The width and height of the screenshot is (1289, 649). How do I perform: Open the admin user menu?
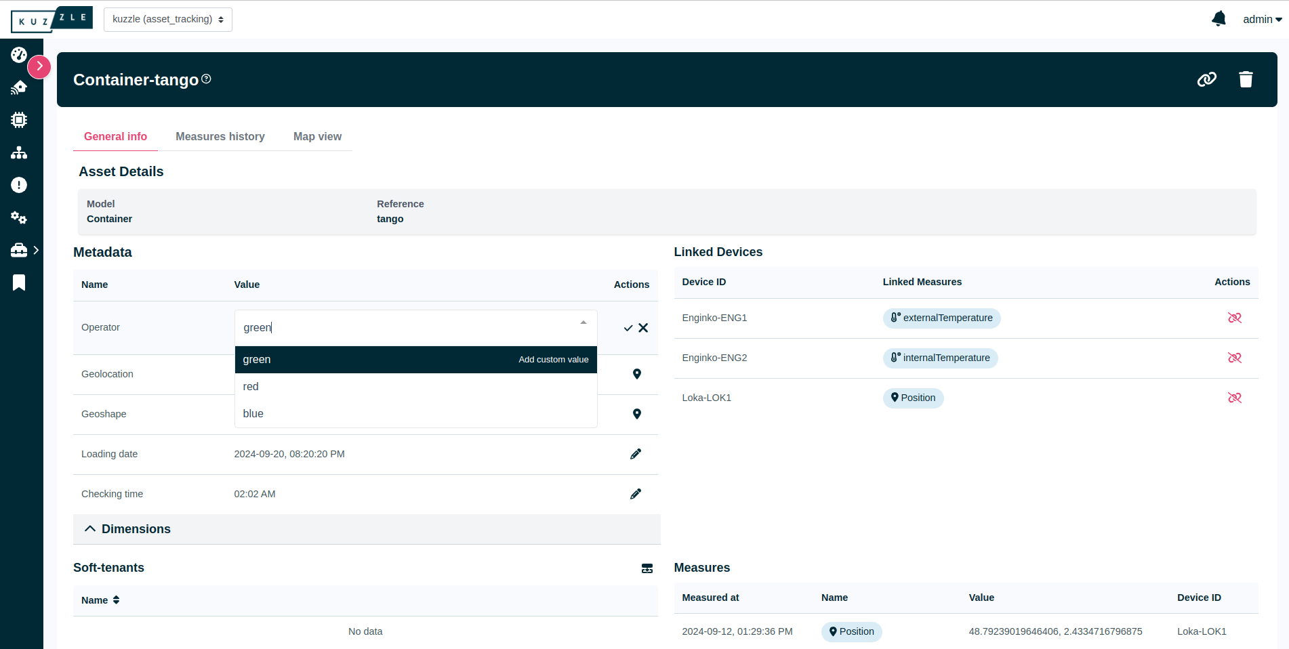(x=1261, y=19)
